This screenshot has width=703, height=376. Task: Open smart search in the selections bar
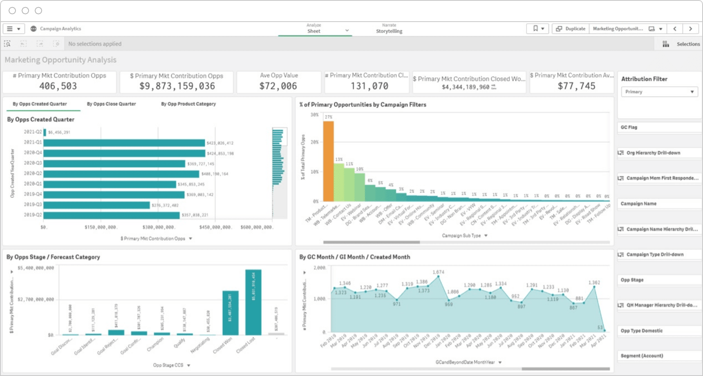coord(7,44)
